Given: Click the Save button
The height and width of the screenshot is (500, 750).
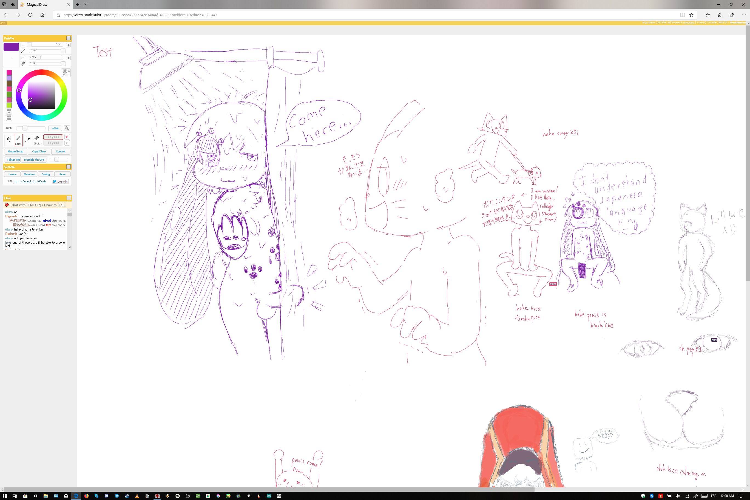Looking at the screenshot, I should 63,174.
